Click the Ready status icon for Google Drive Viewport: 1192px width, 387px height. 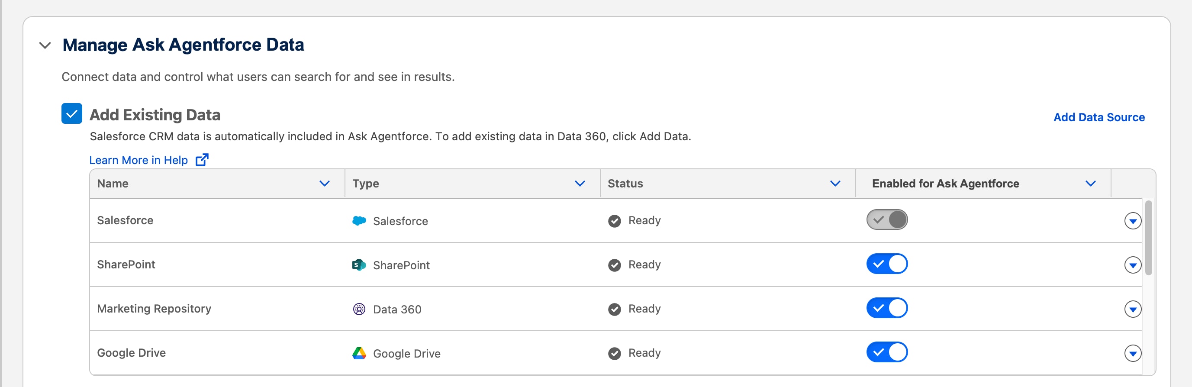point(615,354)
